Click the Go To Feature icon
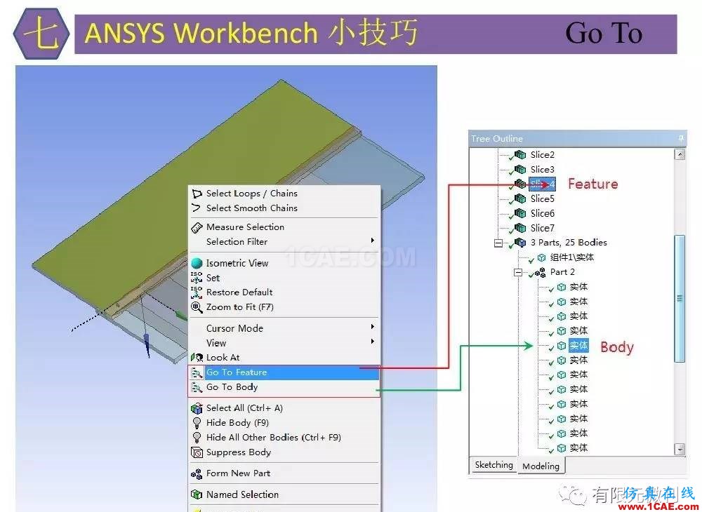This screenshot has width=702, height=512. (197, 372)
